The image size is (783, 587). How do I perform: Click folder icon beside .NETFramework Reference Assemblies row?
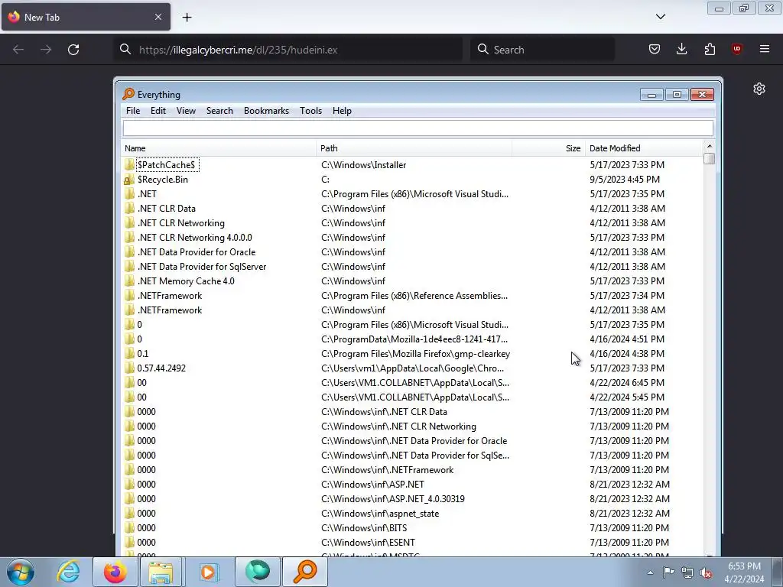click(x=129, y=296)
